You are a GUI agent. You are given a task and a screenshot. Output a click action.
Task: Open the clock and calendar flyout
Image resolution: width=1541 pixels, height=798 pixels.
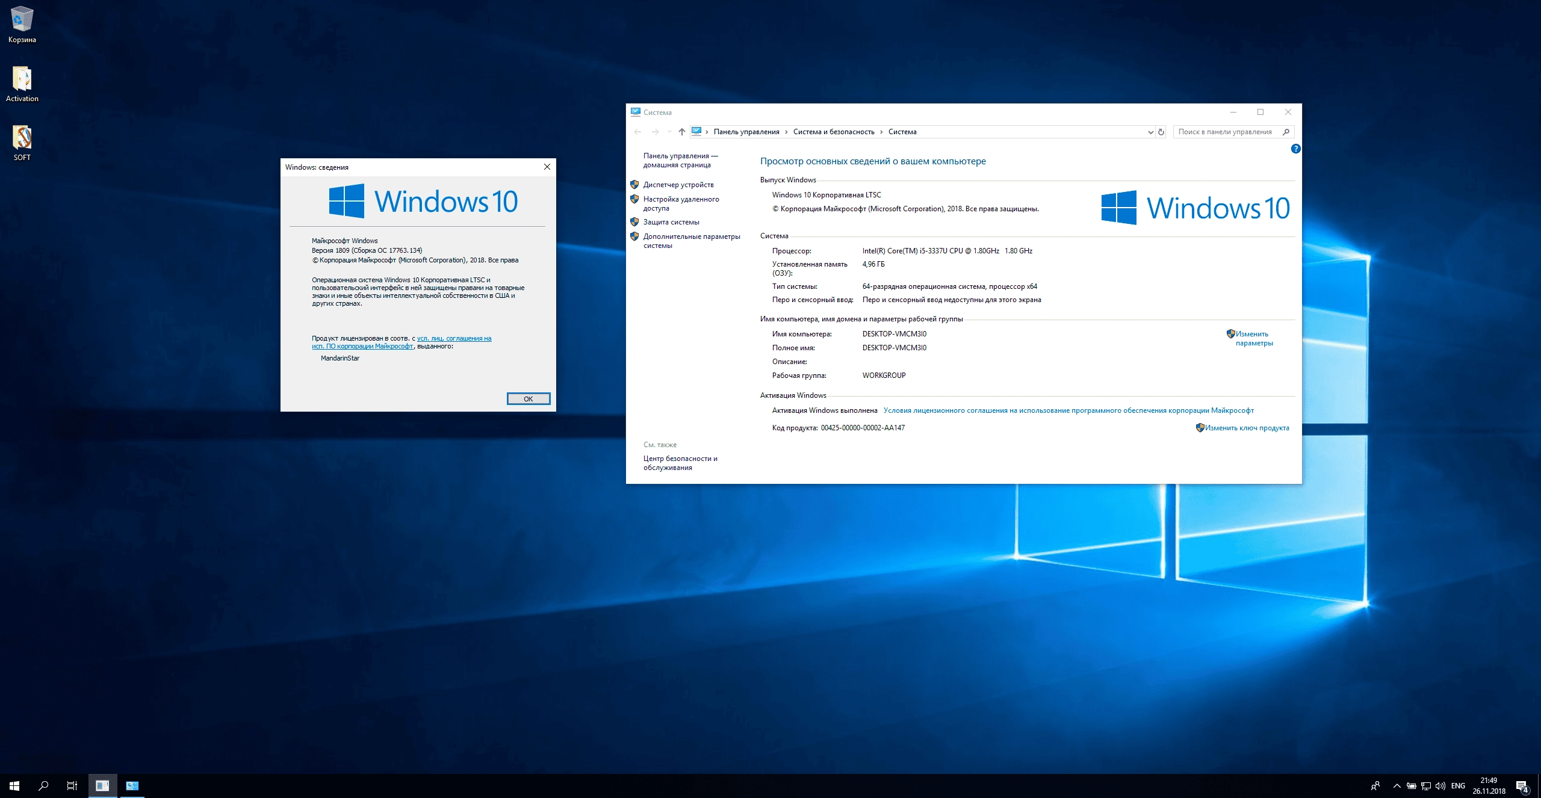pyautogui.click(x=1489, y=786)
